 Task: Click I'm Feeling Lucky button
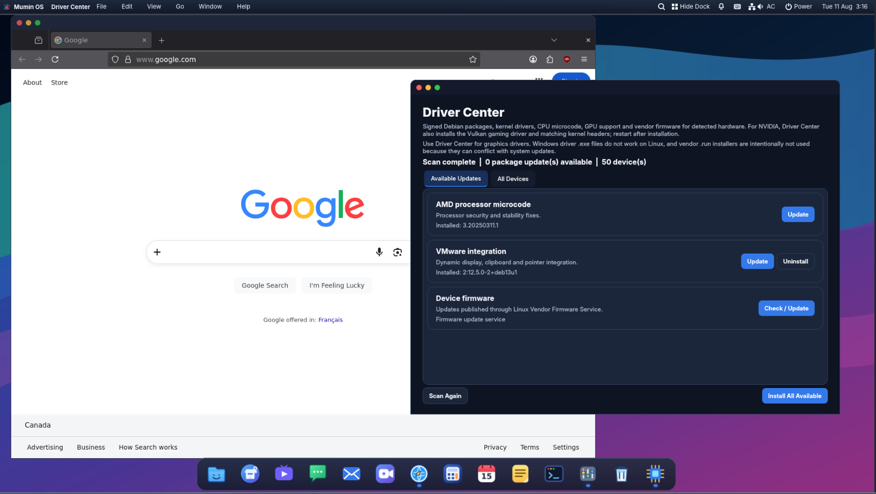pos(337,285)
